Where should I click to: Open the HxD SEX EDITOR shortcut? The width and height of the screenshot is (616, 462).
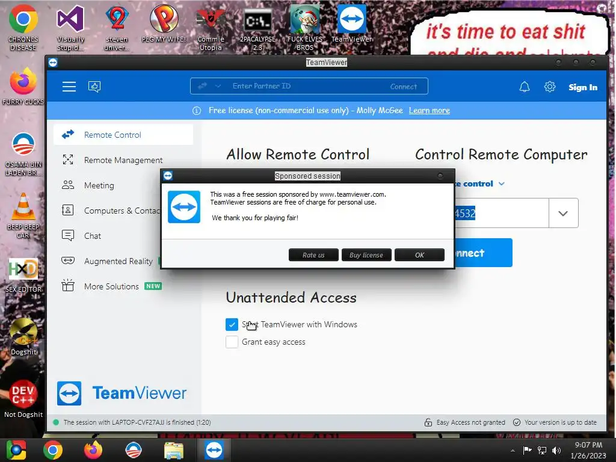(x=23, y=275)
